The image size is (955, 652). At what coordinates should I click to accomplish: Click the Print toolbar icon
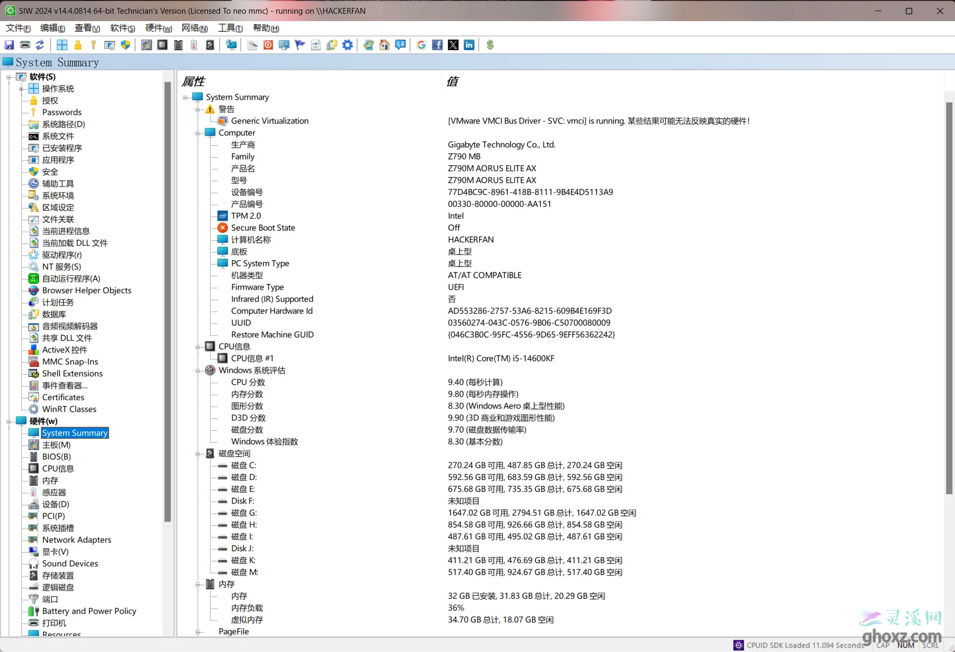[25, 45]
